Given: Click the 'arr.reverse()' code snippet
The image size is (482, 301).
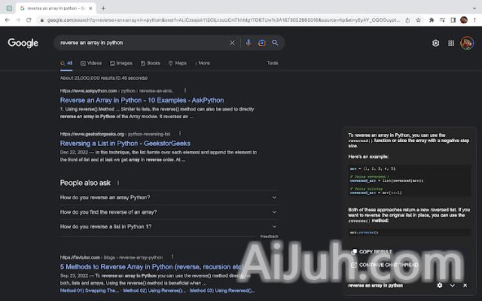Looking at the screenshot, I should click(364, 232).
